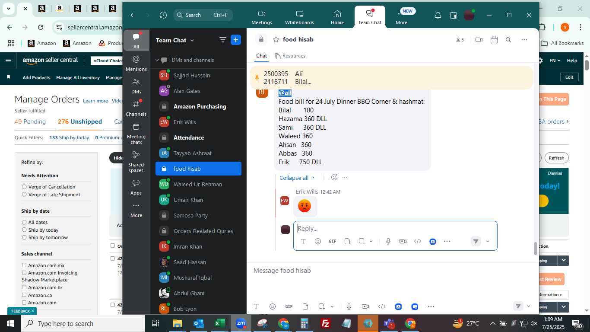Screen dimensions: 590x332
Task: Take a screenshot from main message composer
Action: (321, 306)
